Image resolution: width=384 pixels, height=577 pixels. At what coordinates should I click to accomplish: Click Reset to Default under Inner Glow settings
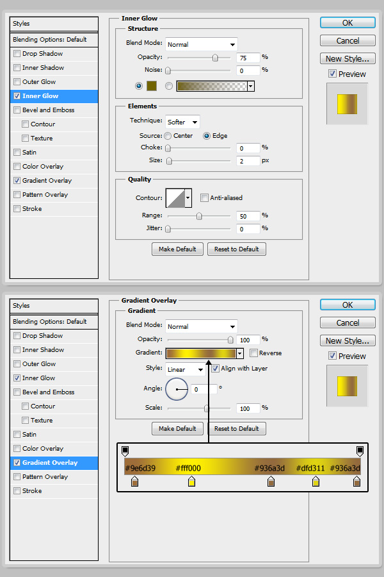point(237,249)
